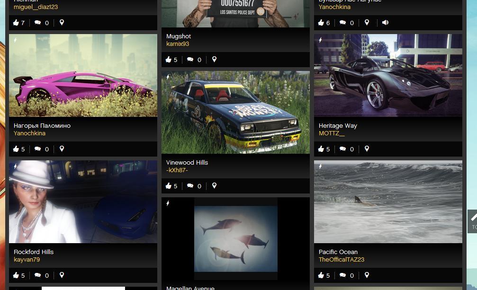Click the back to top button

pyautogui.click(x=472, y=221)
